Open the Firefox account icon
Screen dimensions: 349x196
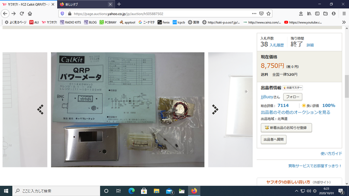click(x=333, y=14)
